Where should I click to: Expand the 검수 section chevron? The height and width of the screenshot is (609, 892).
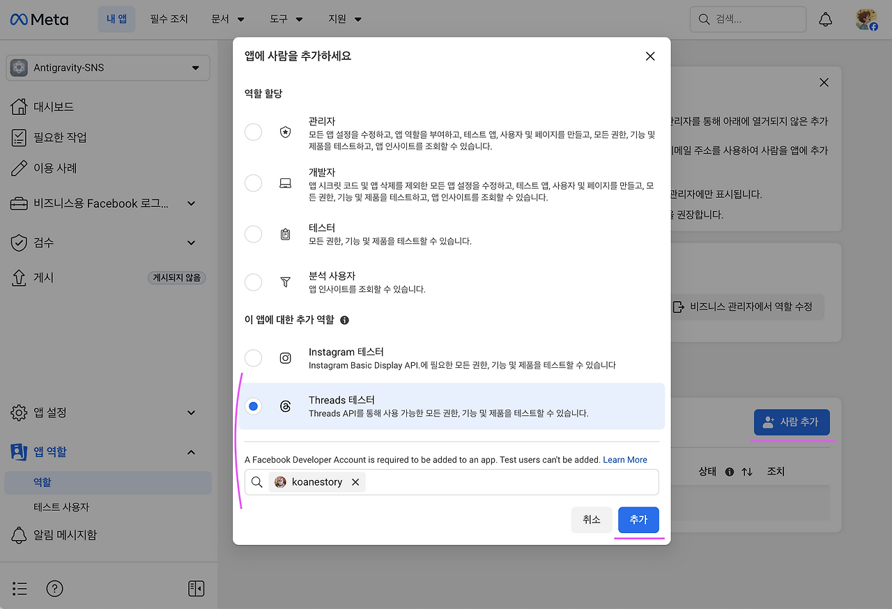tap(192, 242)
